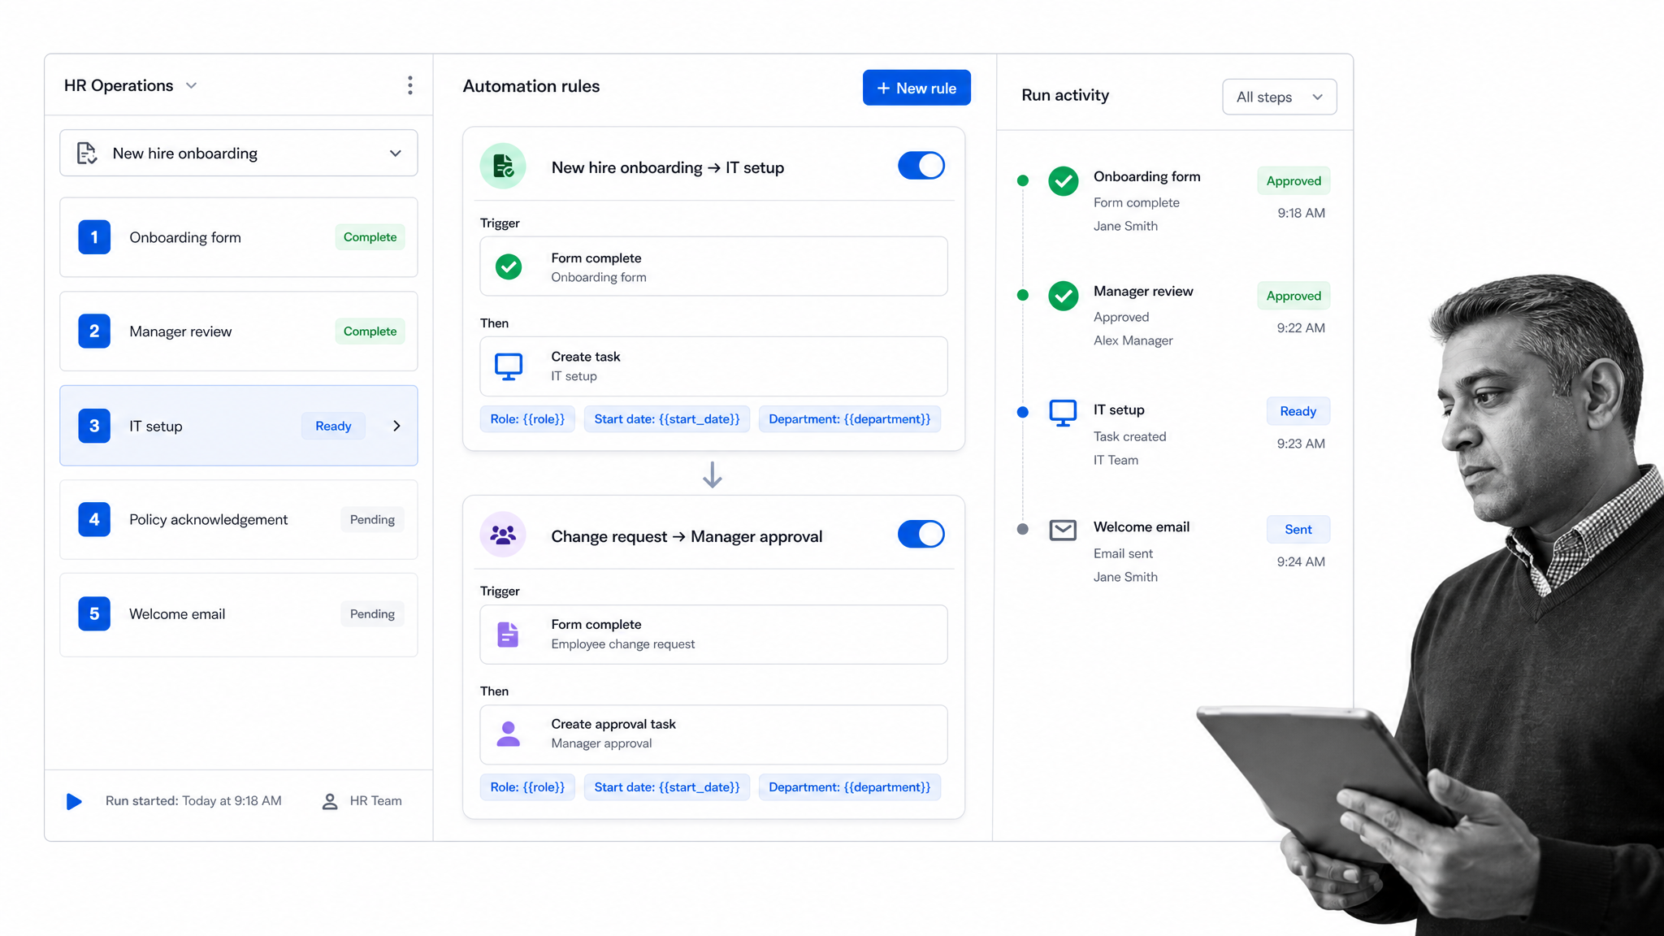Viewport: 1664px width, 936px height.
Task: Click timeline dot for Onboarding form activity
Action: (x=1023, y=180)
